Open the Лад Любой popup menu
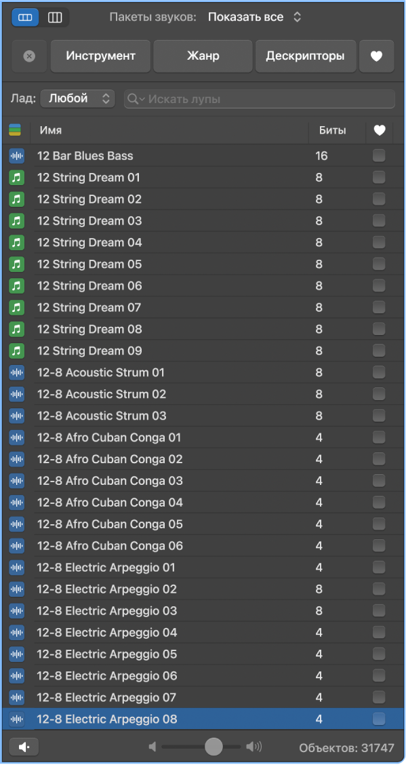This screenshot has height=765, width=406. 77,98
